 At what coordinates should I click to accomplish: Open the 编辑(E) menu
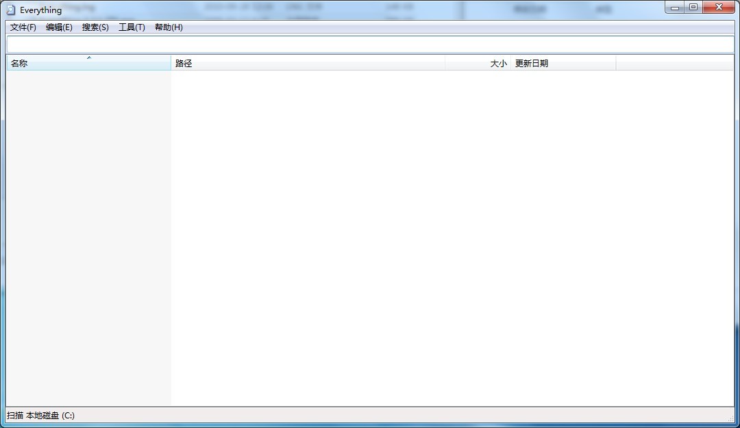click(x=59, y=27)
